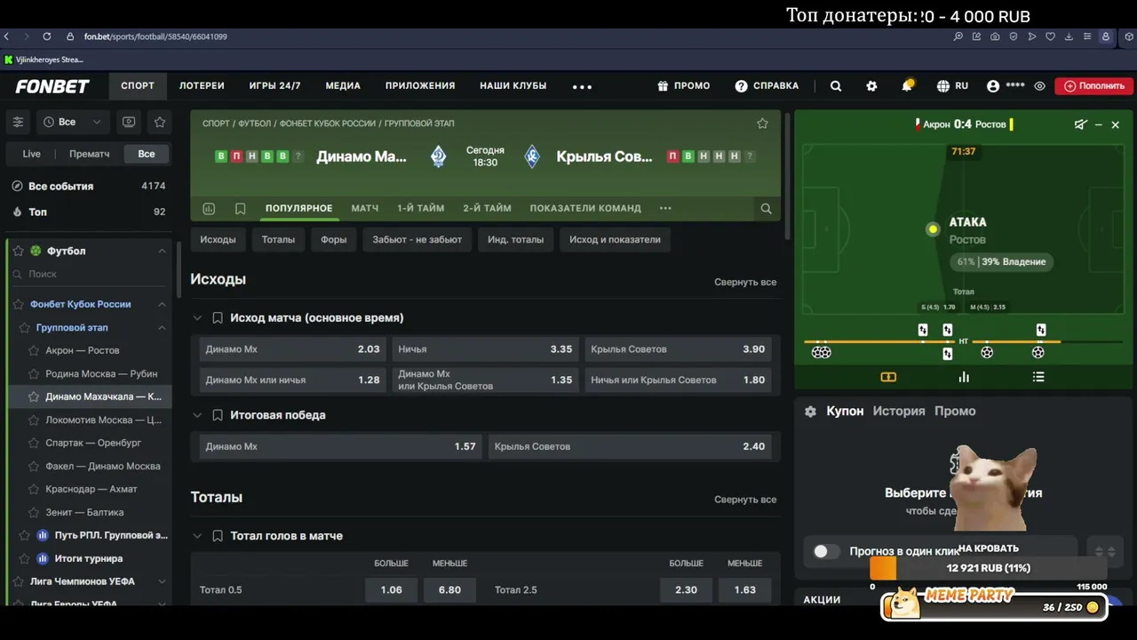
Task: Open the time period Все dropdown
Action: [x=72, y=122]
